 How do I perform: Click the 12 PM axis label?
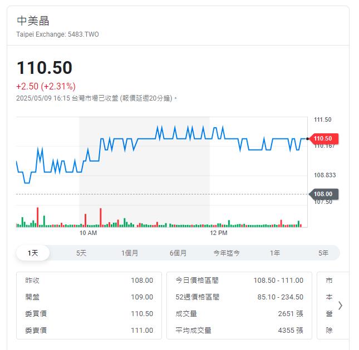click(219, 233)
